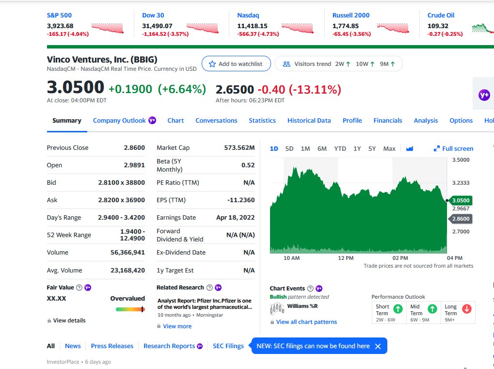Viewport: 494px width, 369px height.
Task: Click the visitors trend people icon
Action: point(287,64)
